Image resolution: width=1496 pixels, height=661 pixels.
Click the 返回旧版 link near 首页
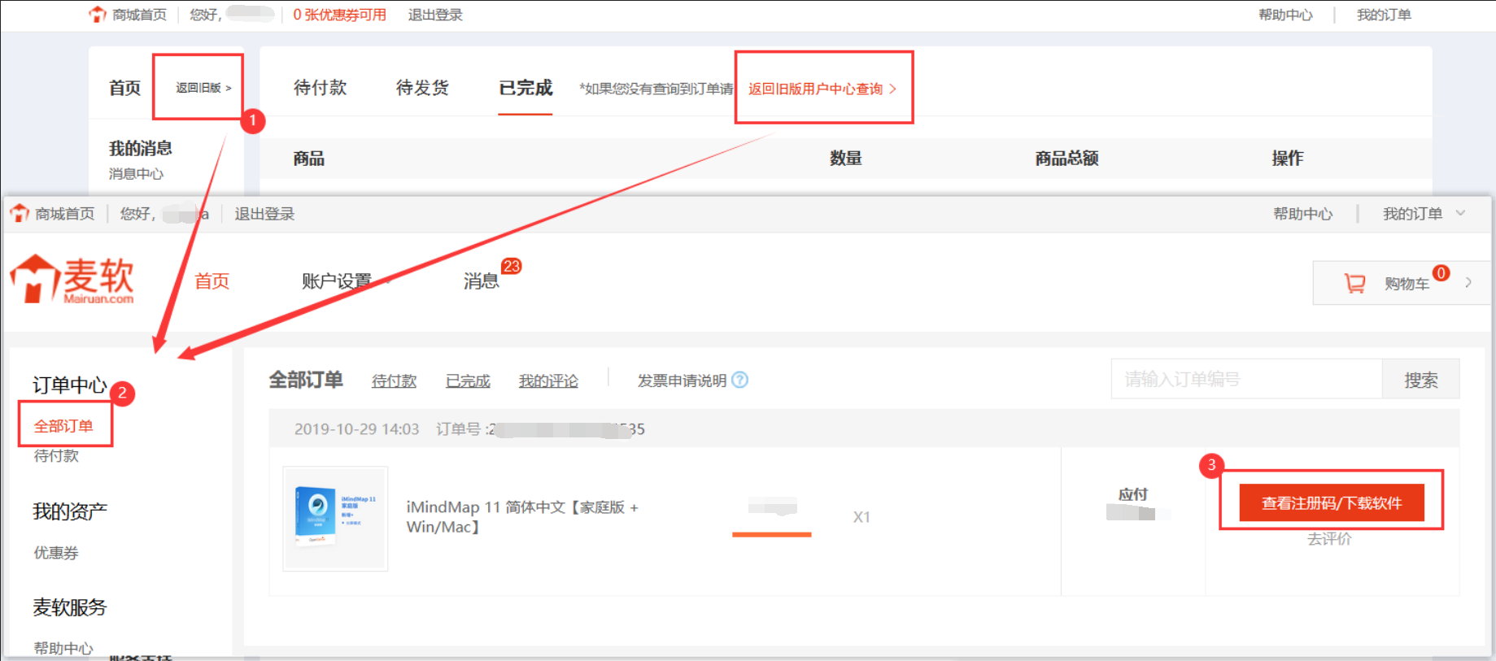pos(203,88)
